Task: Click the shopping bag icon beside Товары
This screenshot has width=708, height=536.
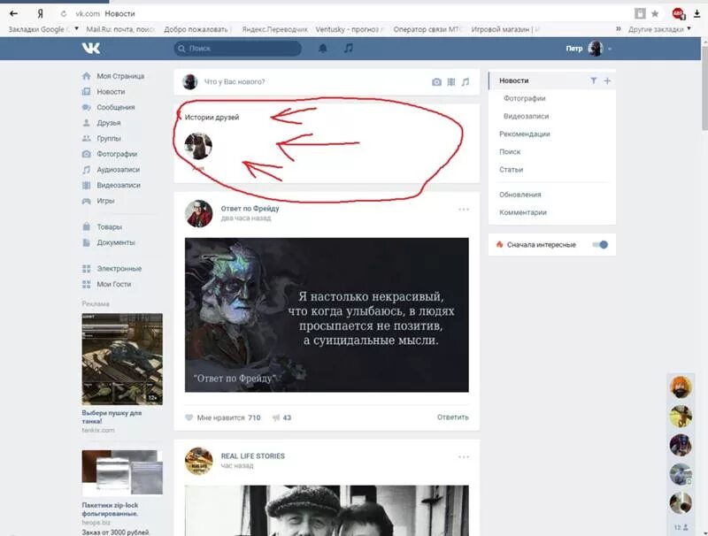Action: click(86, 226)
